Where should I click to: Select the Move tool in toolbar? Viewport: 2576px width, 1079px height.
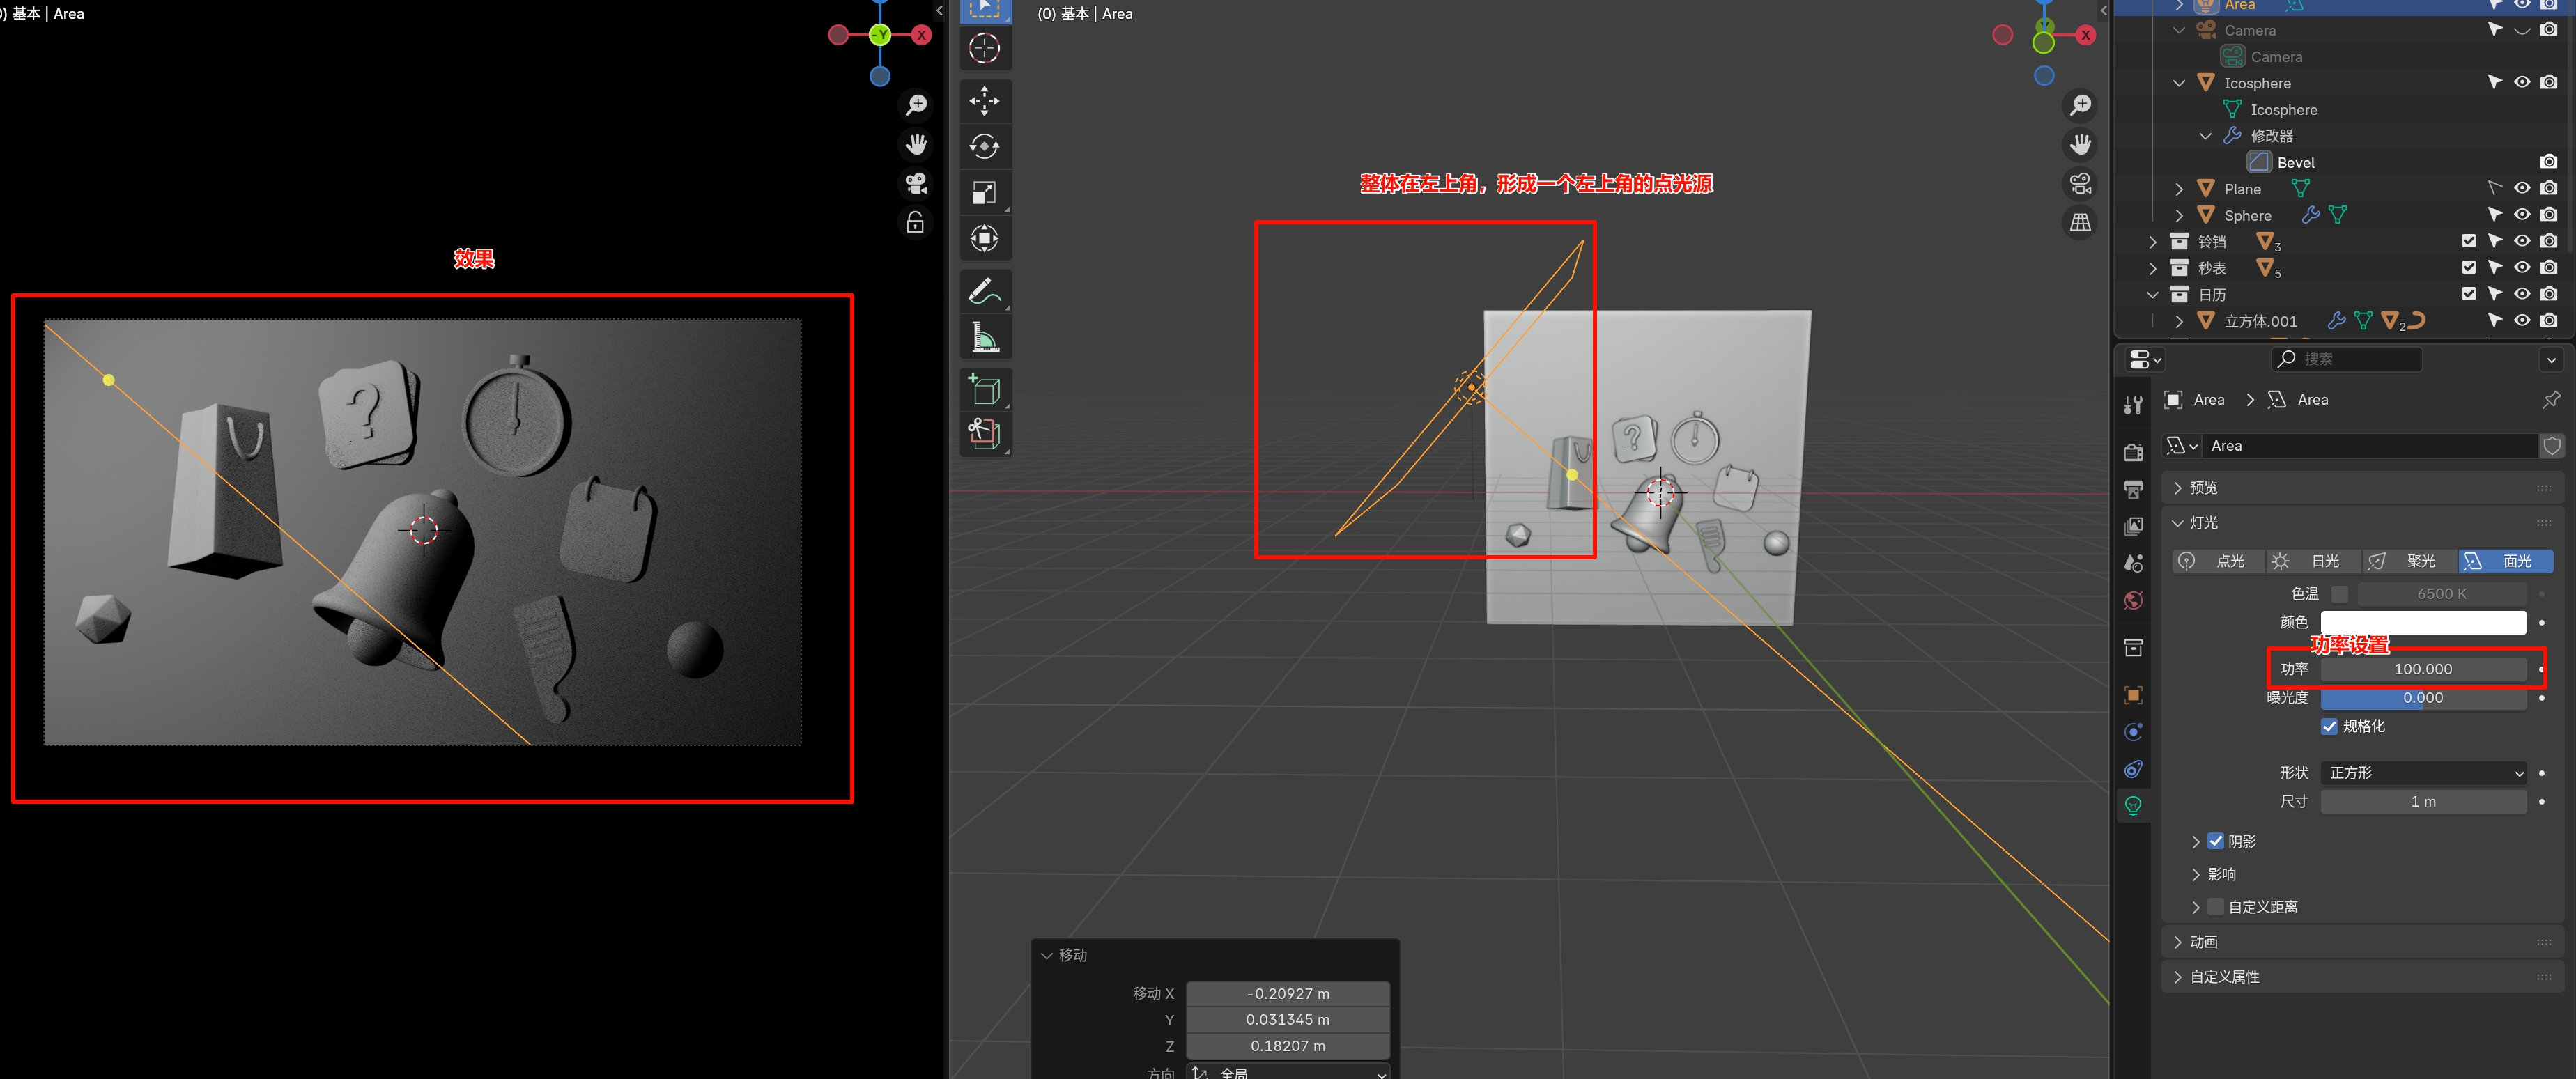click(x=984, y=100)
